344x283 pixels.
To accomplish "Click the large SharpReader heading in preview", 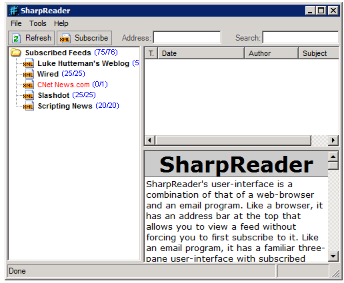I will point(236,164).
